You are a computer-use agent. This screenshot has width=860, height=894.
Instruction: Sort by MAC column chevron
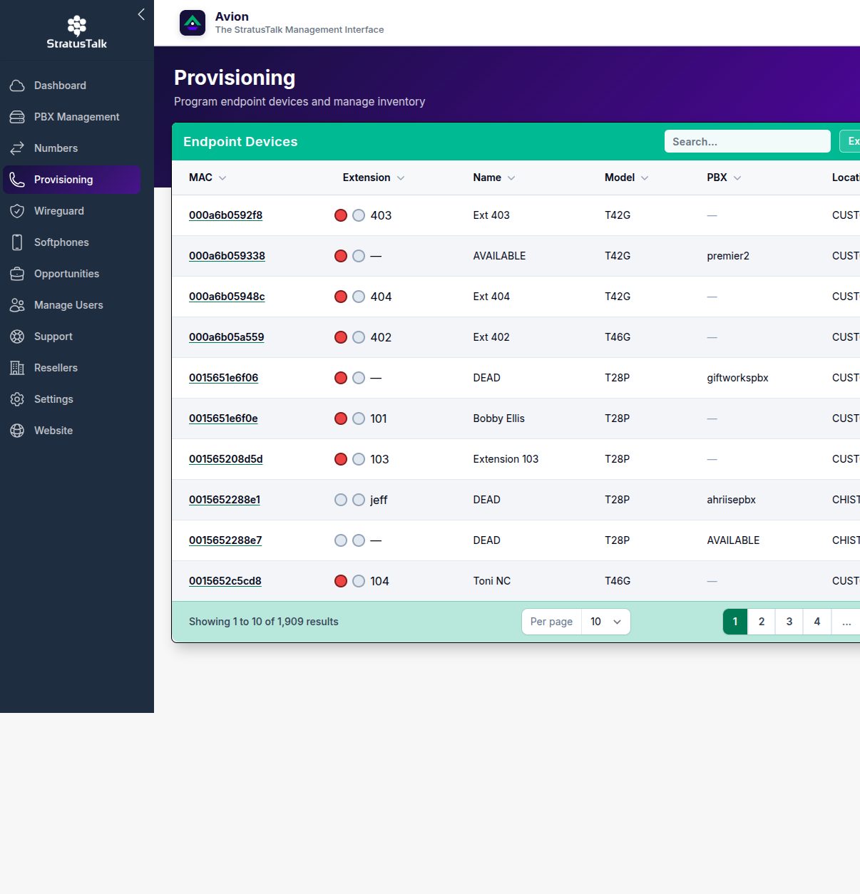222,178
